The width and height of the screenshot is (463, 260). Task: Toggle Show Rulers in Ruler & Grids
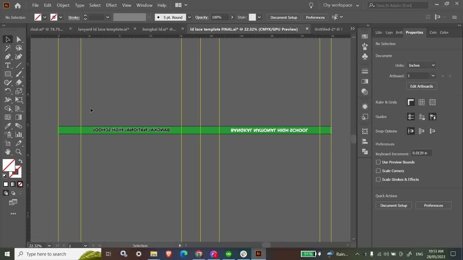411,102
